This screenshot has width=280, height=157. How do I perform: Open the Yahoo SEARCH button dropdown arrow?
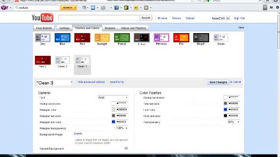[x=75, y=8]
